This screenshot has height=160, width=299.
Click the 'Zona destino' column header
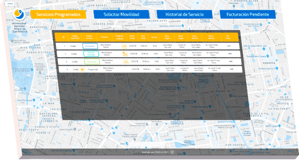pyautogui.click(x=194, y=37)
